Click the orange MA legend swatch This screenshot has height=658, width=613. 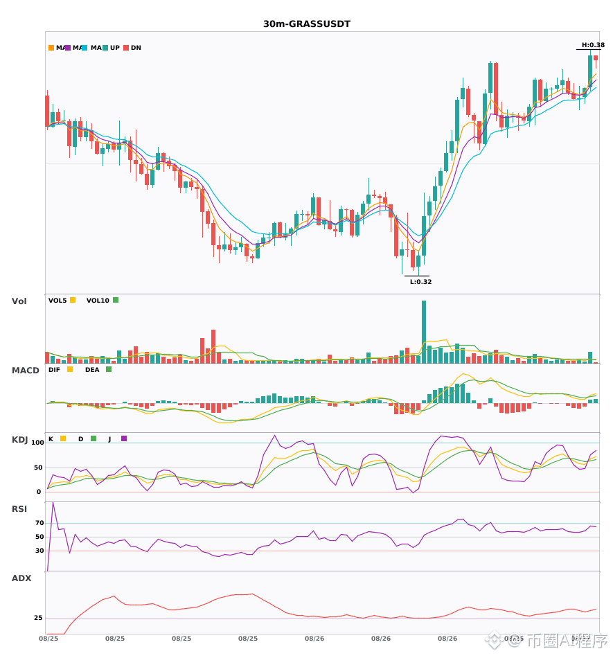pyautogui.click(x=51, y=48)
